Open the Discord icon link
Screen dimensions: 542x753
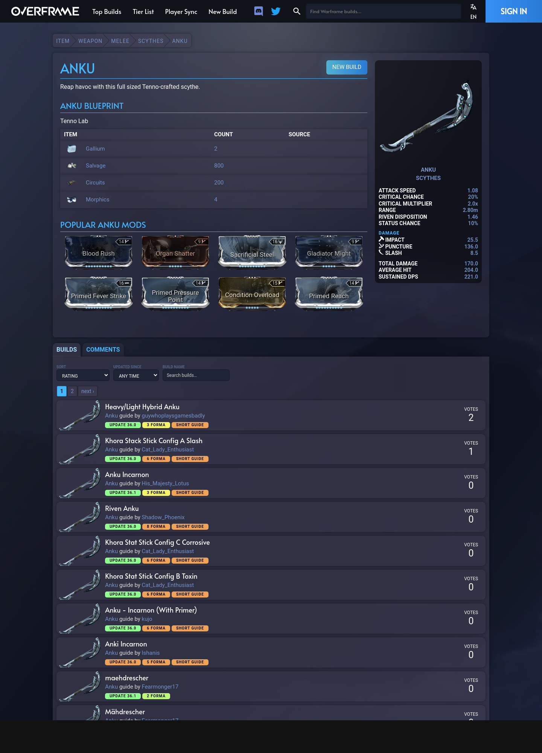(x=259, y=11)
